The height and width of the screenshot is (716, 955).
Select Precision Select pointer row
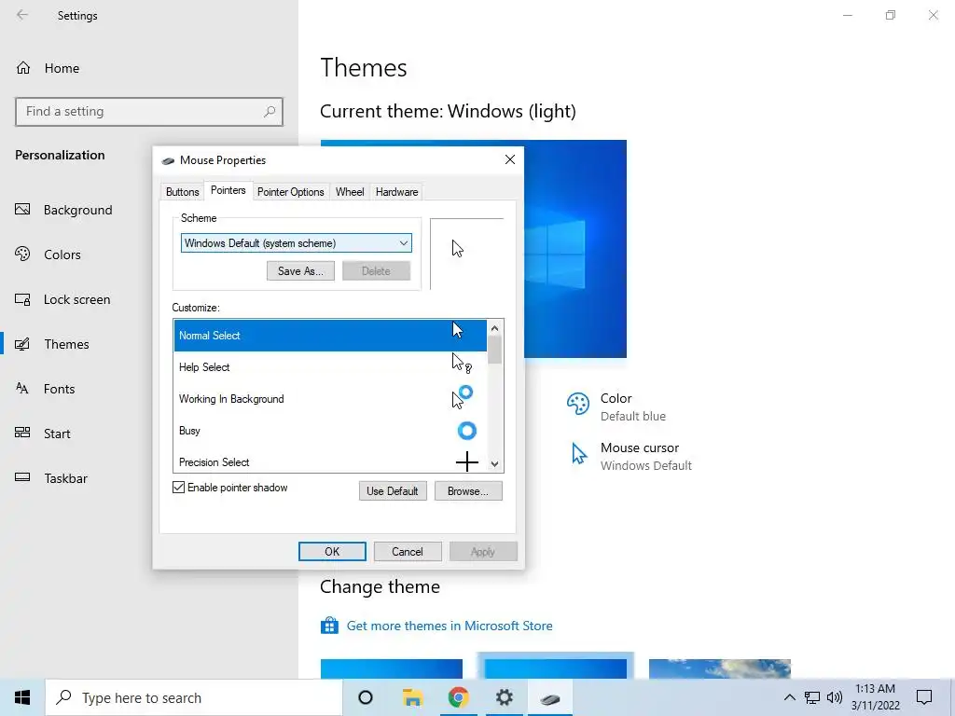(330, 461)
